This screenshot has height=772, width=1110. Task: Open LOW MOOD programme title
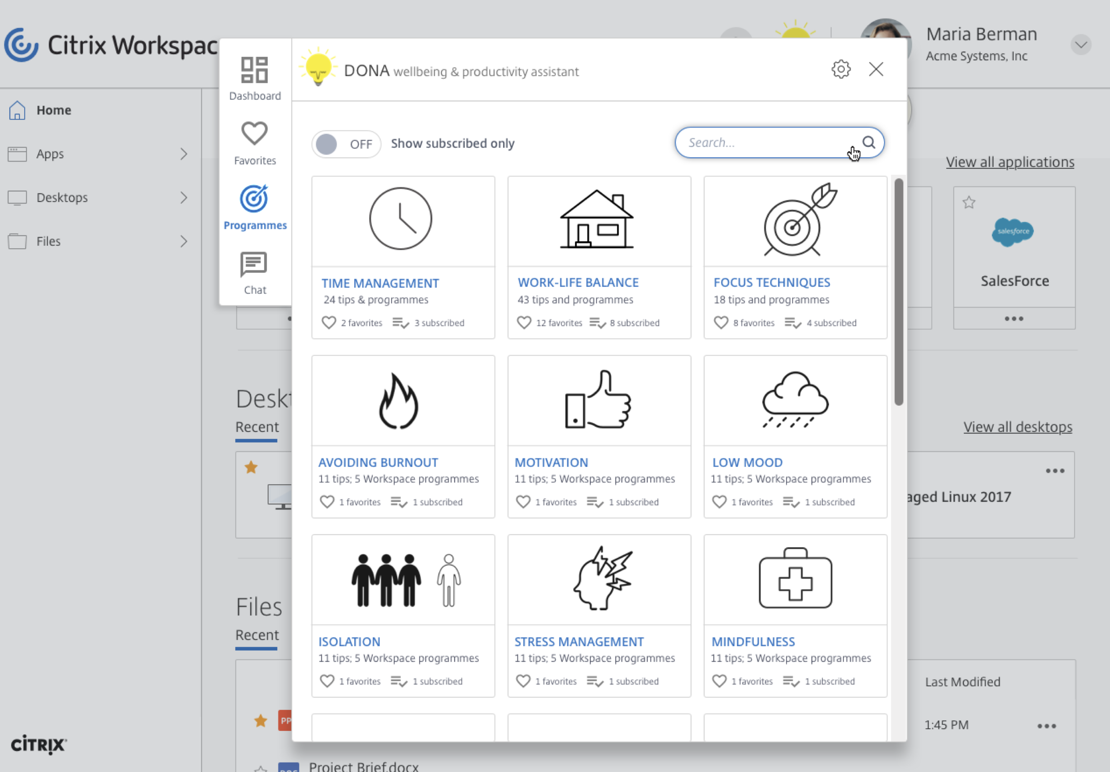[748, 462]
